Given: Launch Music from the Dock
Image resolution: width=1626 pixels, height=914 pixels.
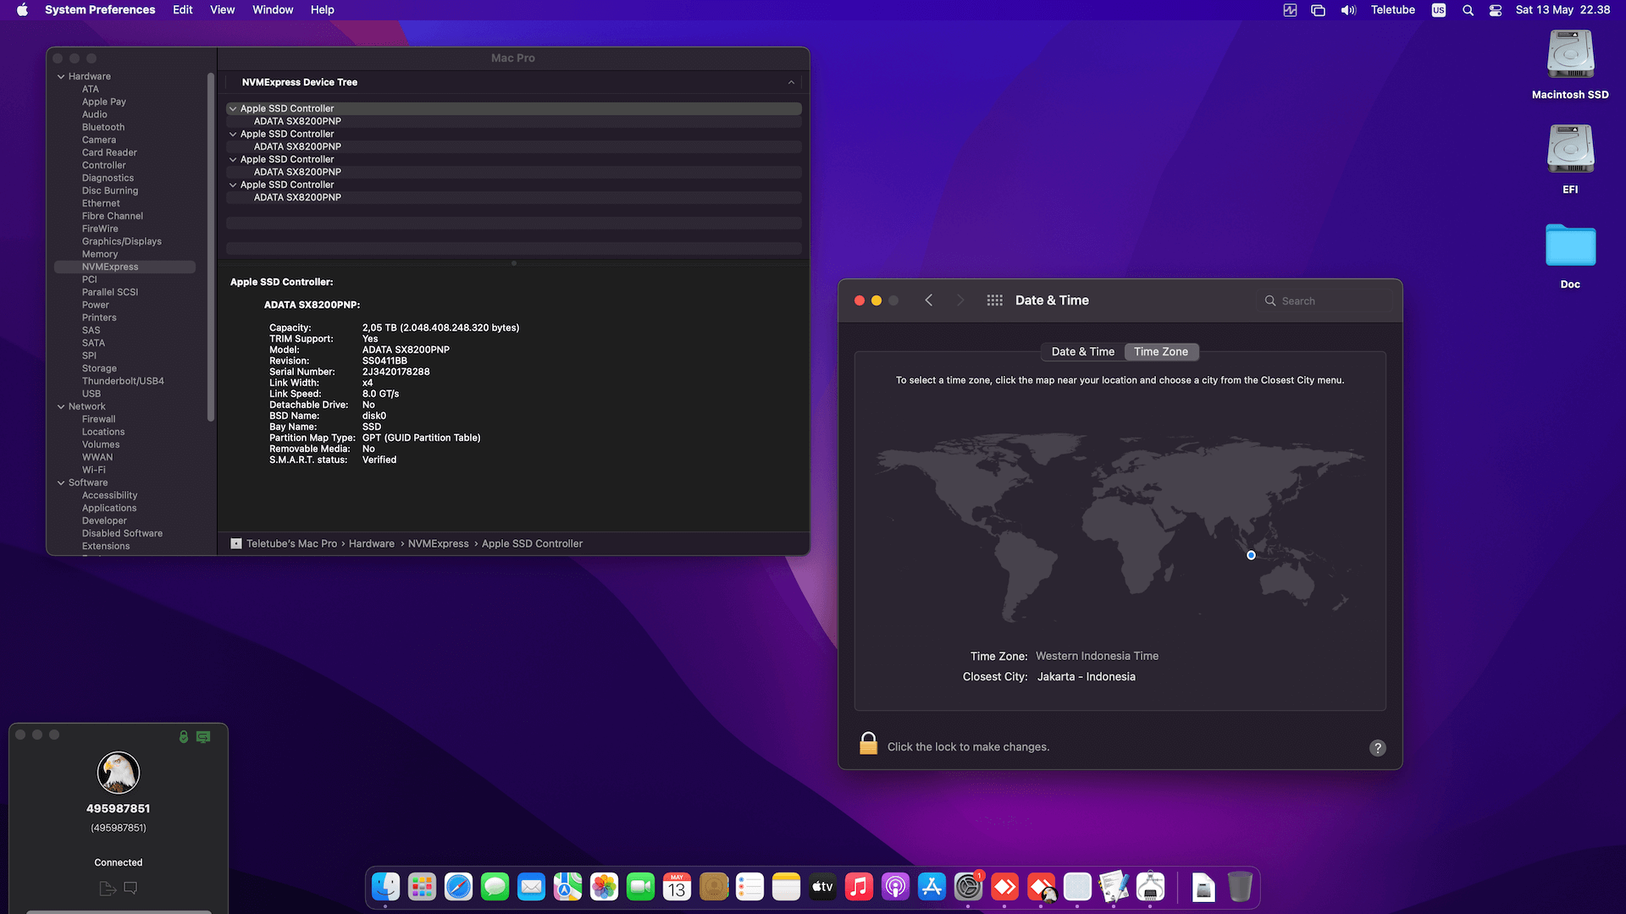Looking at the screenshot, I should coord(859,887).
